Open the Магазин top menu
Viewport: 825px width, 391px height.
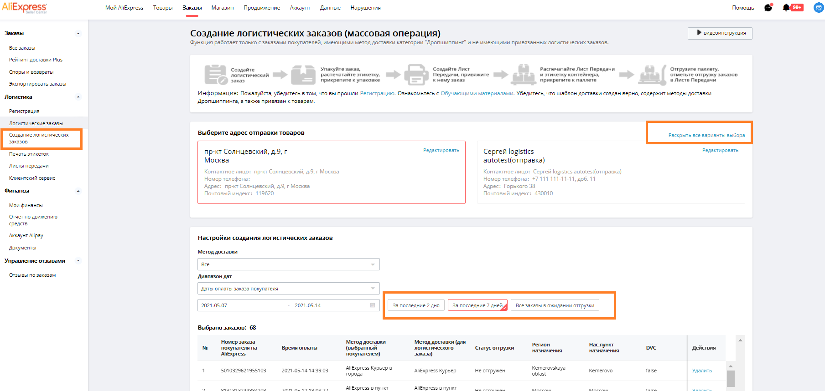click(223, 8)
